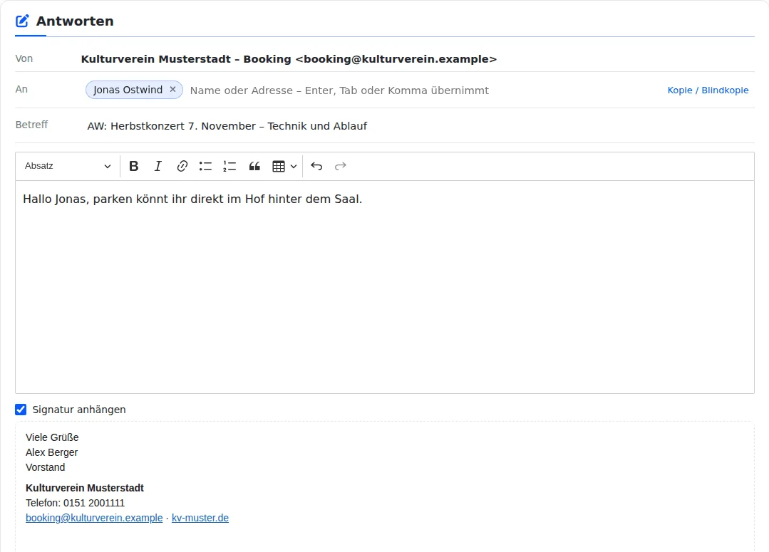Toggle bold formatting in the editor toolbar
This screenshot has width=769, height=552.
click(133, 166)
